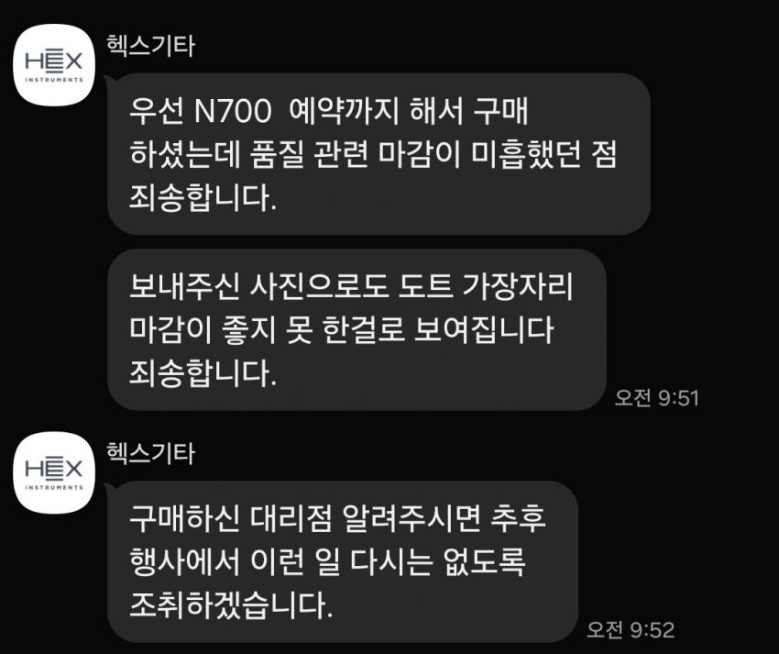Select the message beginning with 구매하신 대리점
Viewport: 779px width, 654px height.
343,561
